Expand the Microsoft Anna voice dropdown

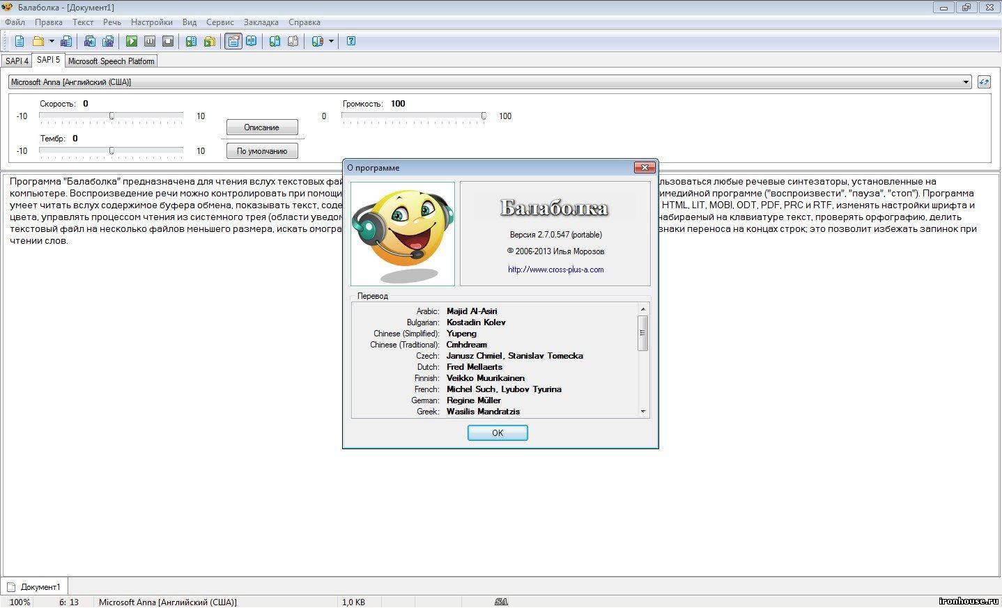point(966,82)
